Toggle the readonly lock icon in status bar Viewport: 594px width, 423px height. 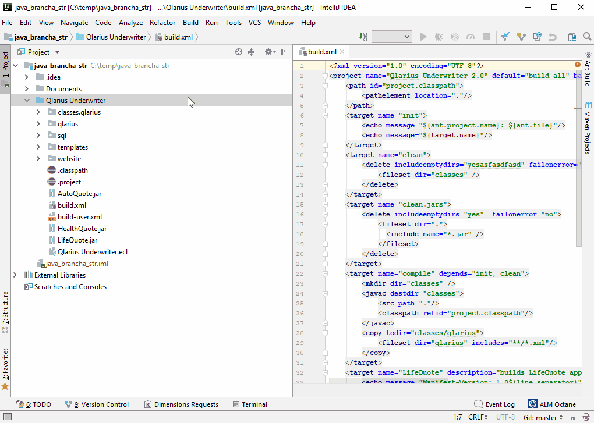click(572, 417)
